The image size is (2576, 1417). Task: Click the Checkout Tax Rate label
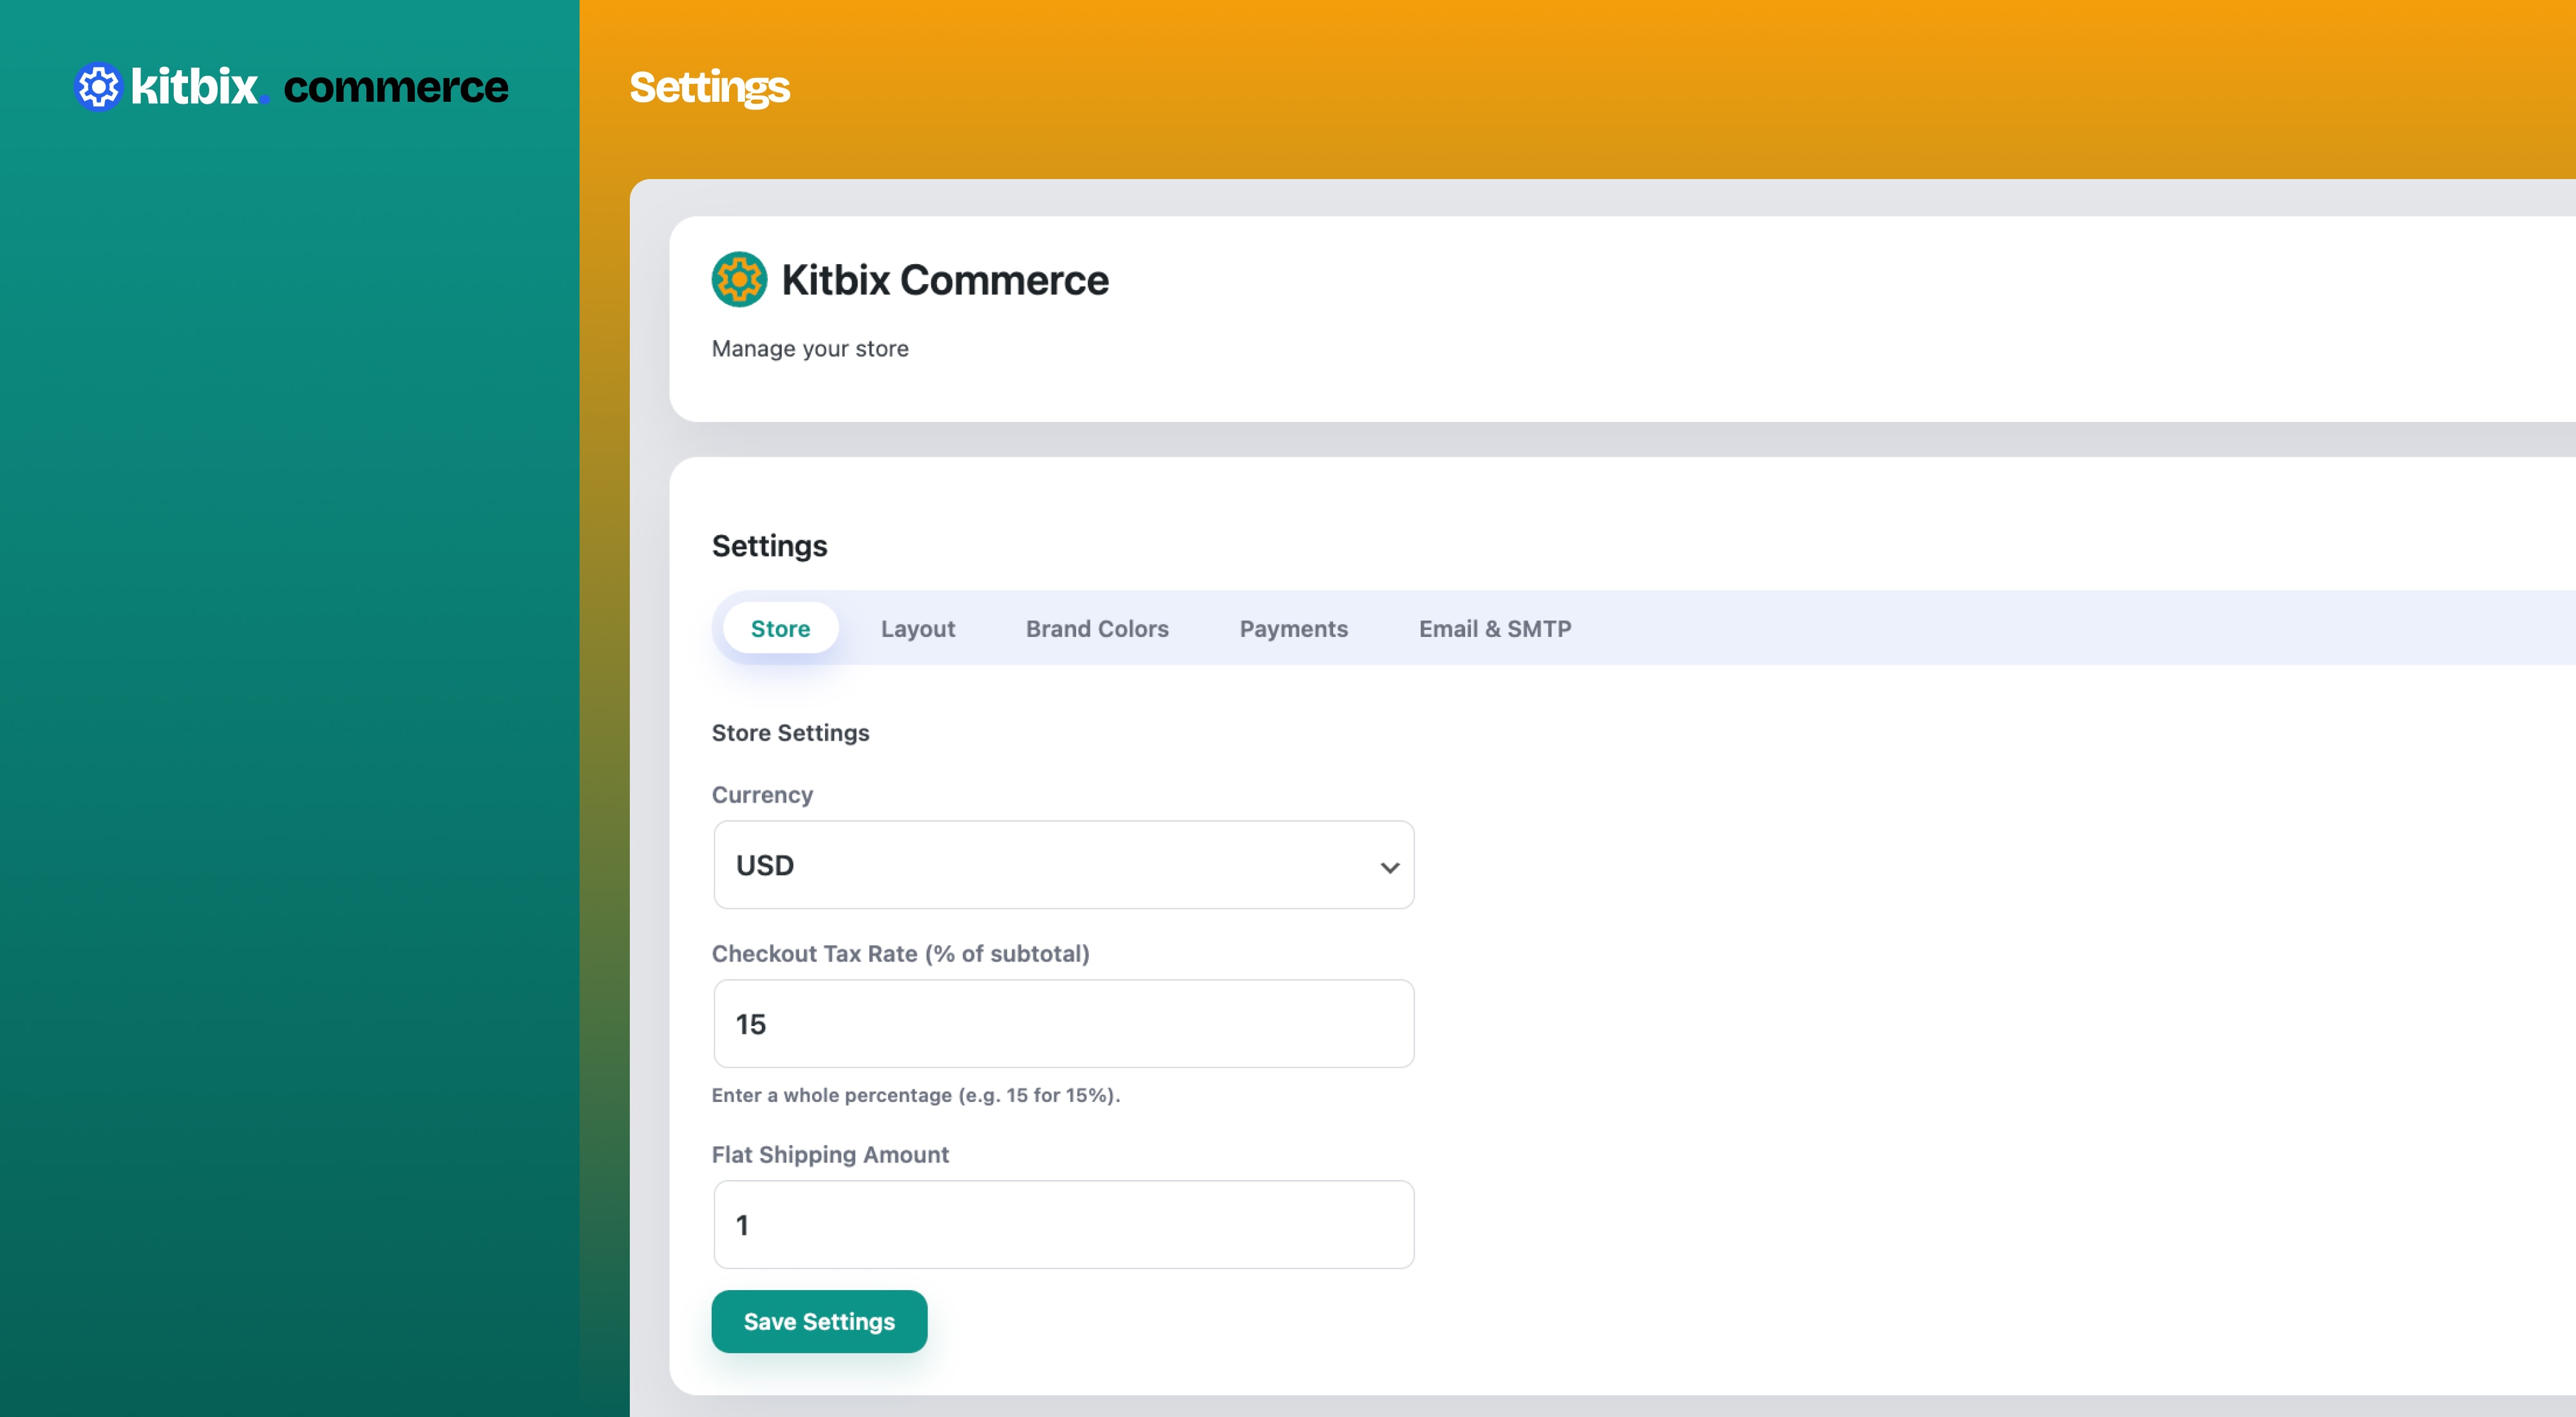point(900,954)
